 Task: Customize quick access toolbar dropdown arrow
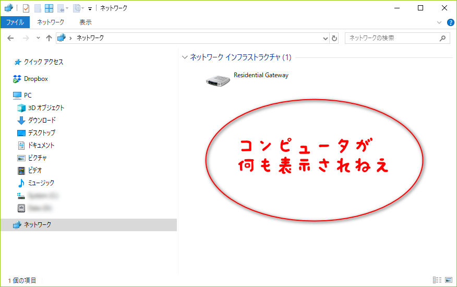(x=90, y=8)
